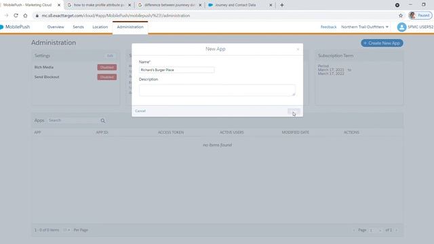Click the Rich Media Disabled badge

point(107,67)
